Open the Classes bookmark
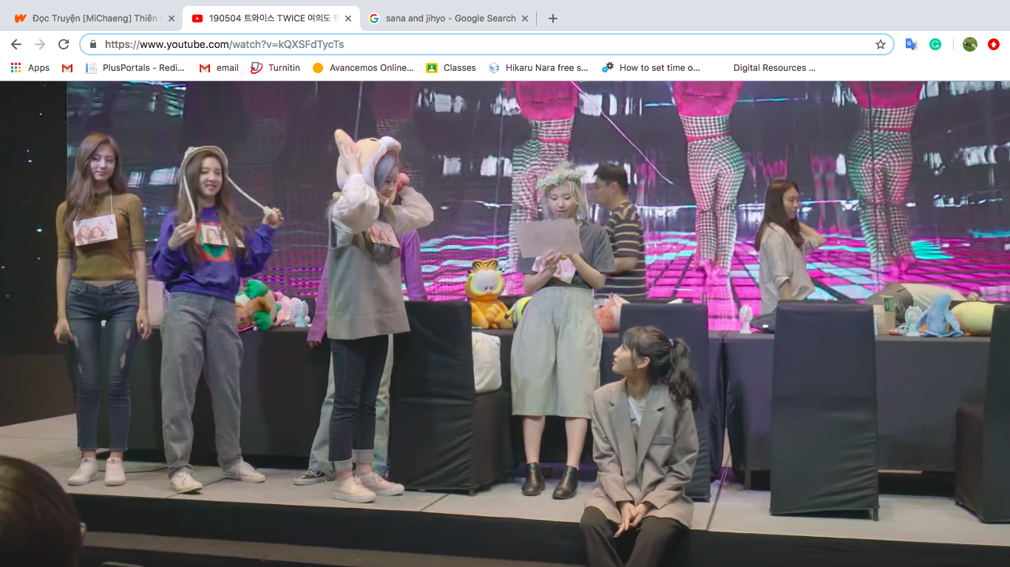Screen dimensions: 1010x567 point(451,68)
